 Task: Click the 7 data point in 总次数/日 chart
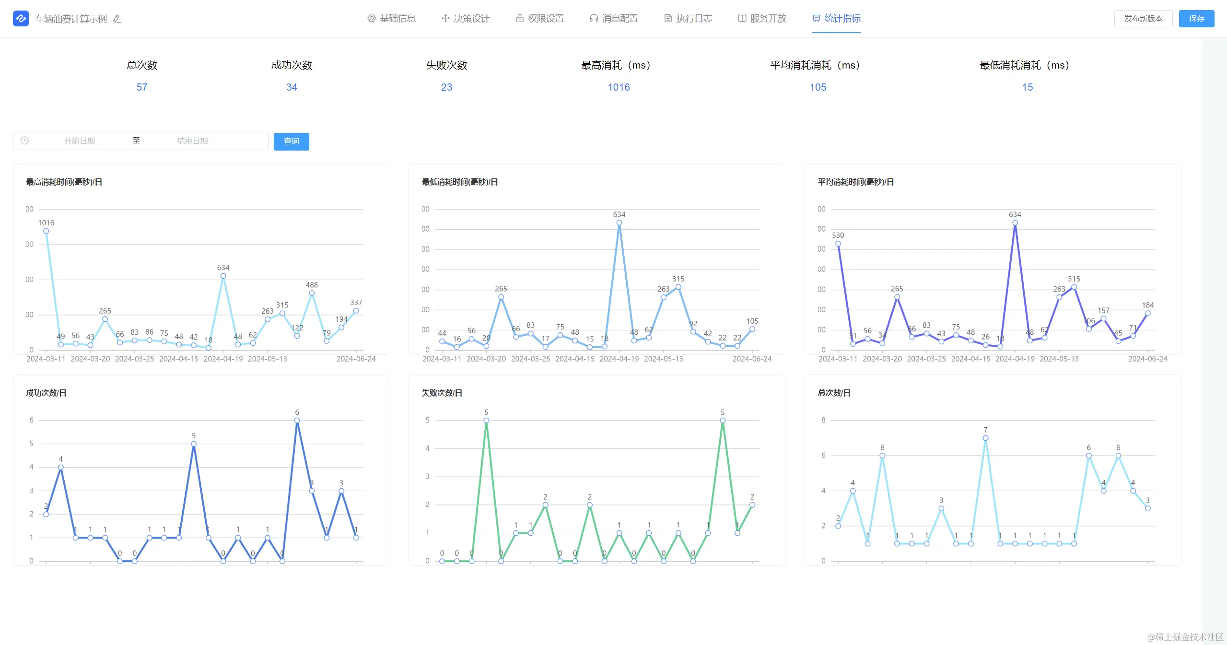point(985,438)
